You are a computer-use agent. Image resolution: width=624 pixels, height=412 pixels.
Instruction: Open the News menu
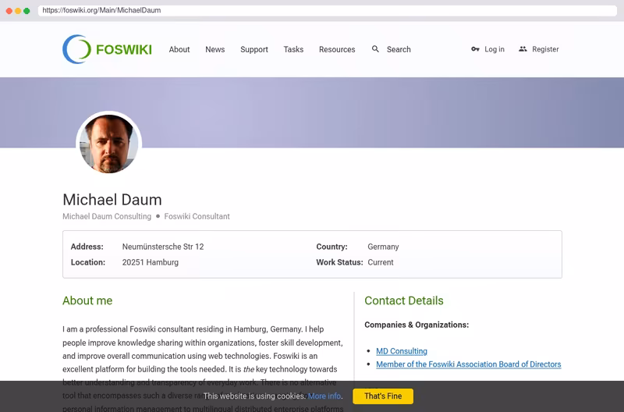[x=215, y=49]
